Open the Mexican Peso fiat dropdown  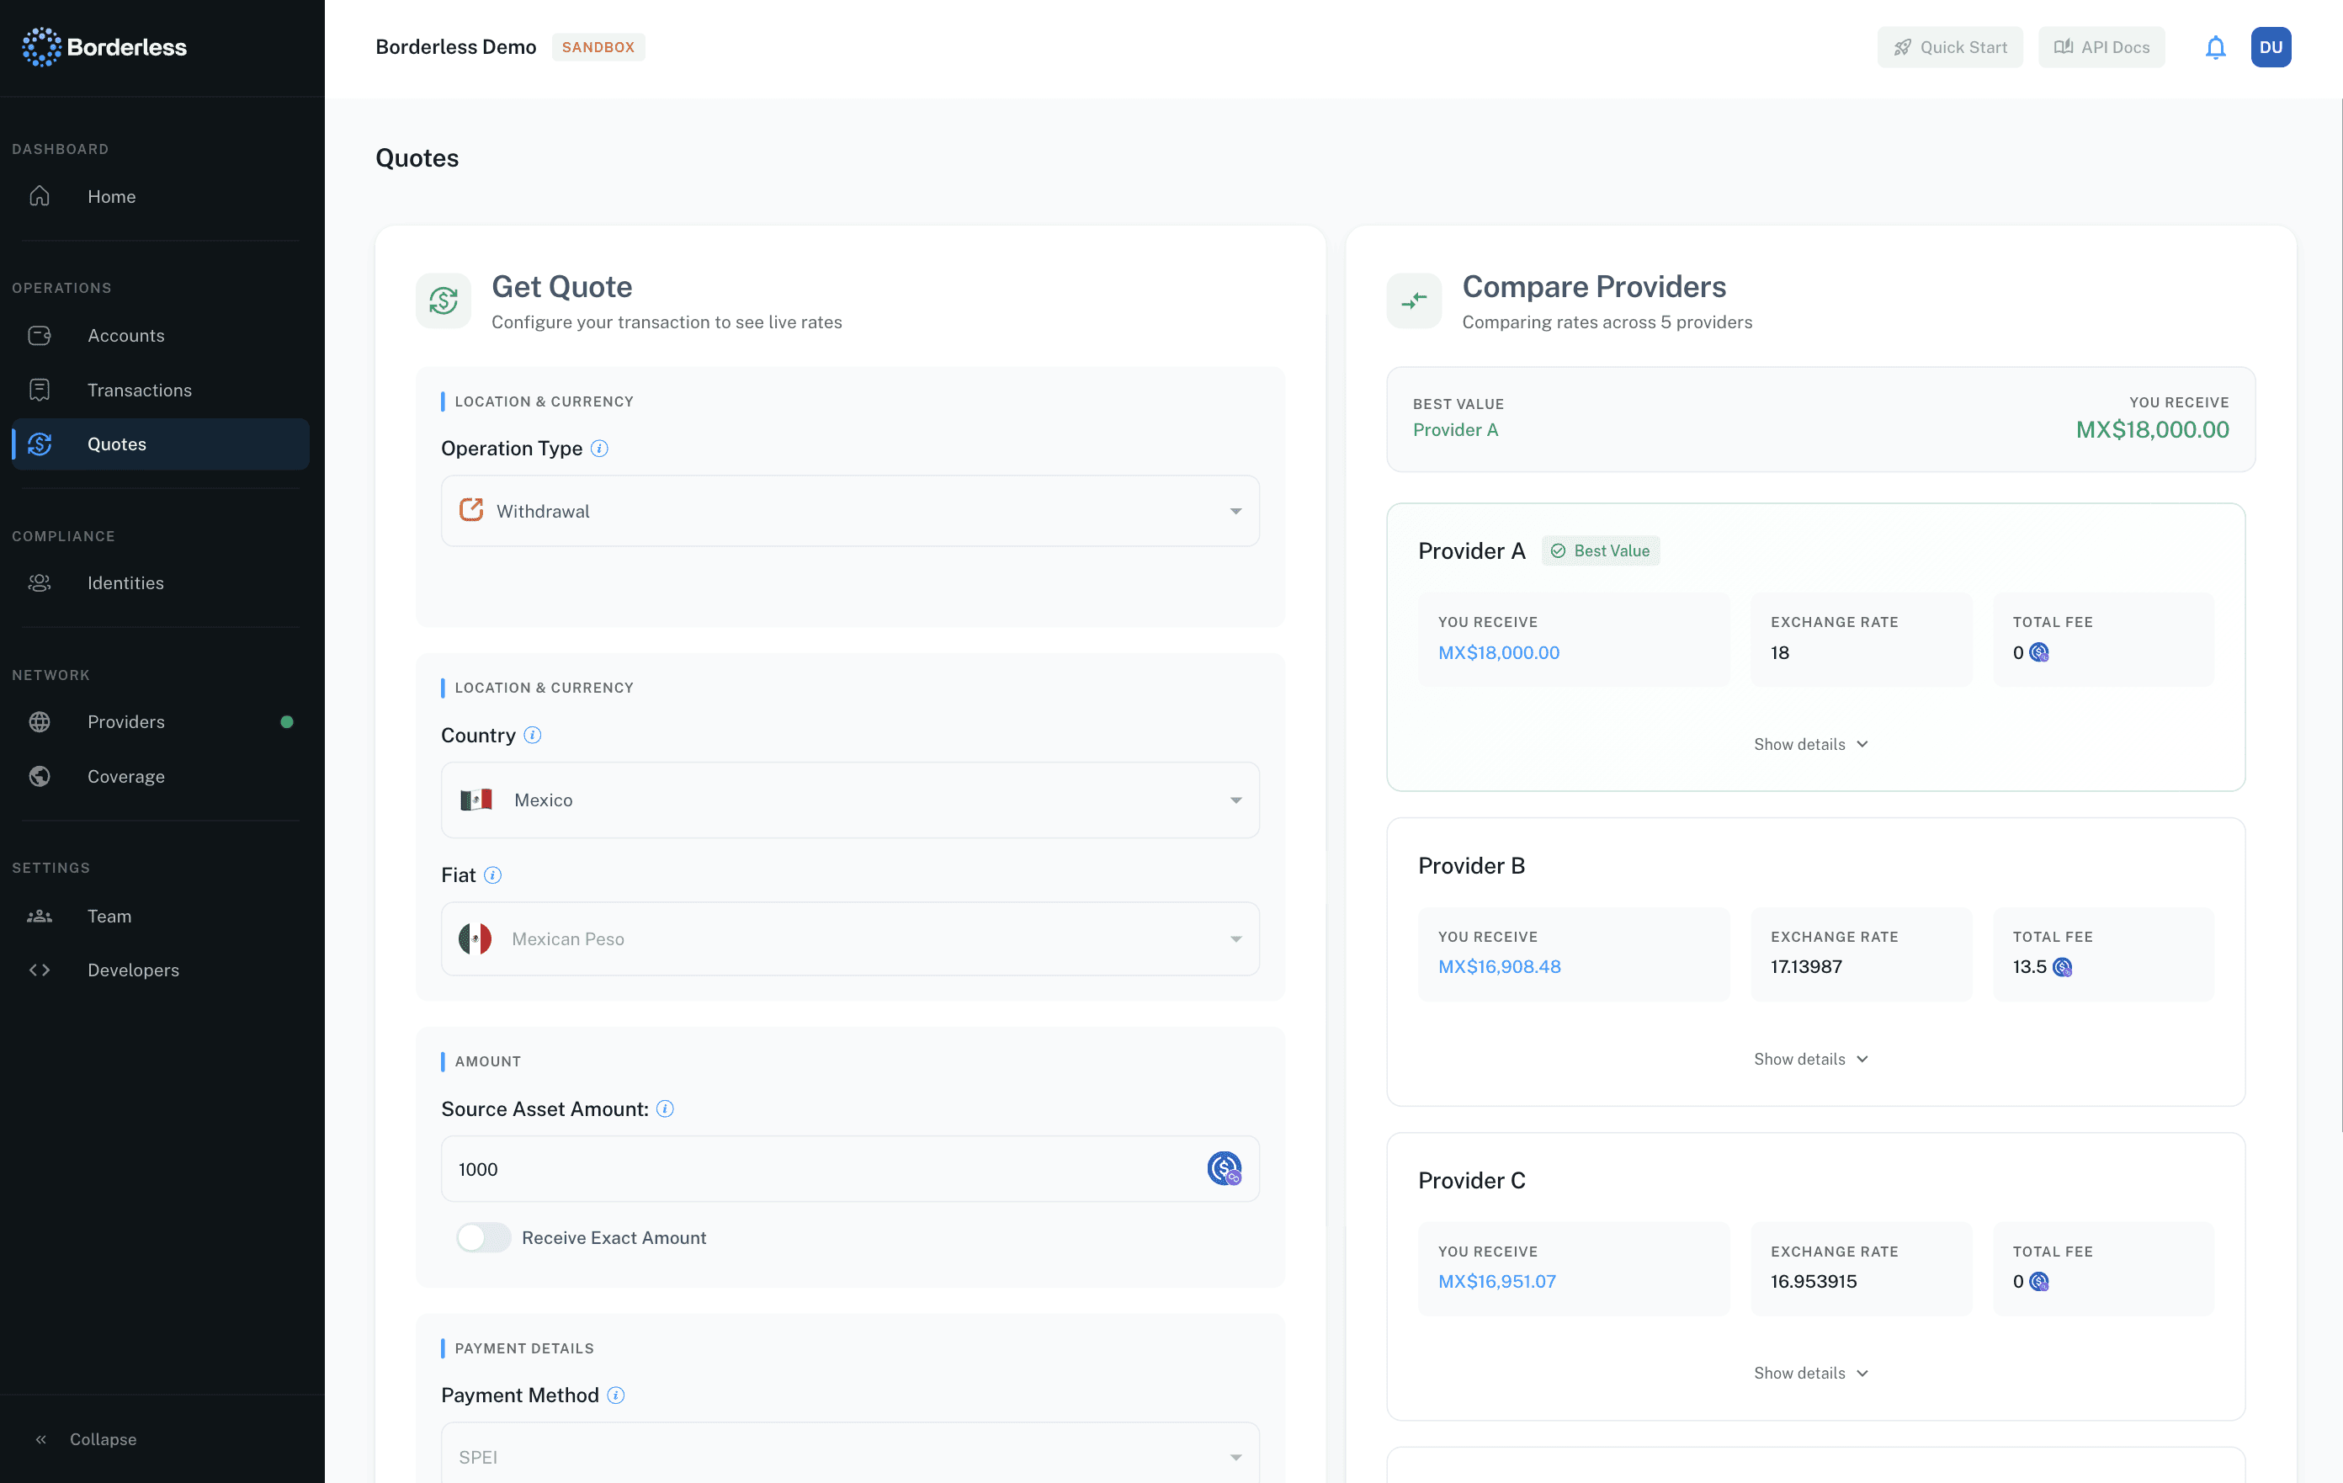(849, 939)
